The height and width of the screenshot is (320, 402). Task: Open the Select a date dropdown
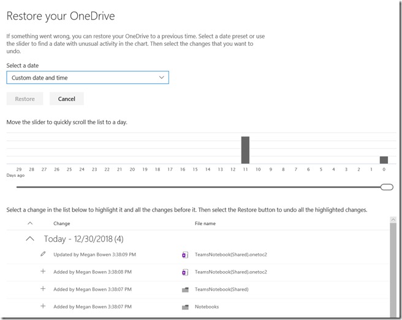point(88,78)
